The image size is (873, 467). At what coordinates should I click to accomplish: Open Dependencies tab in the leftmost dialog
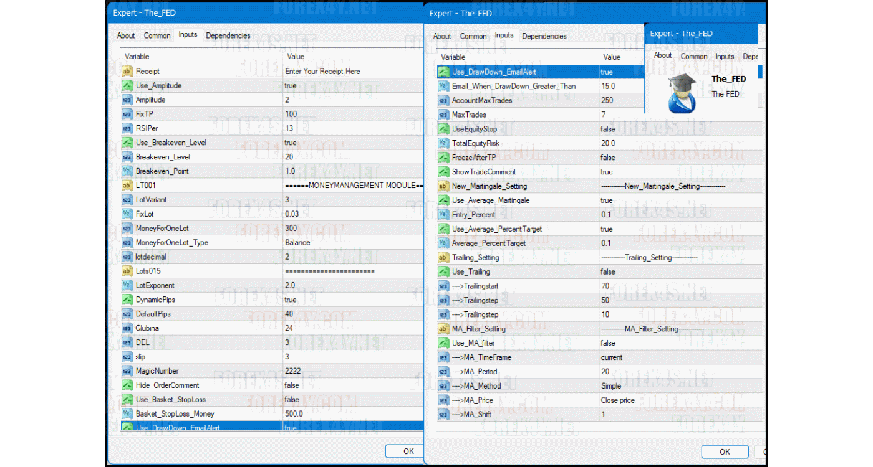228,36
